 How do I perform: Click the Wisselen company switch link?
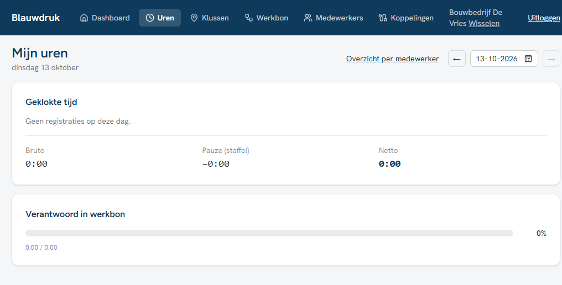pyautogui.click(x=484, y=24)
